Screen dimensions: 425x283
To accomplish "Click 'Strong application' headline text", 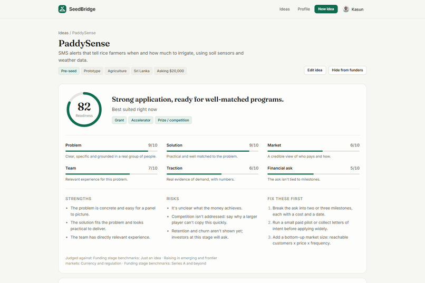I will pyautogui.click(x=198, y=100).
